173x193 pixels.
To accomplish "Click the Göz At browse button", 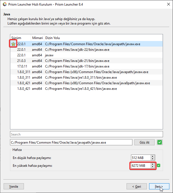I will (144, 143).
